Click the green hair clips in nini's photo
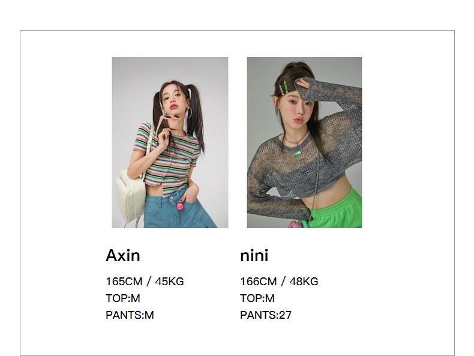 283,87
